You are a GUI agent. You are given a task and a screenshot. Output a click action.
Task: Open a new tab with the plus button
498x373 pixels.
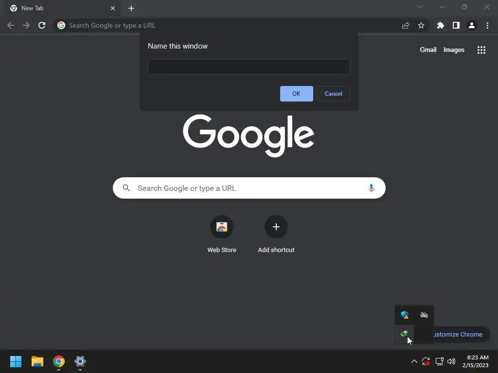131,8
